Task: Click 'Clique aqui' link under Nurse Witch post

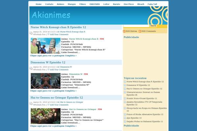Action: 53,56
